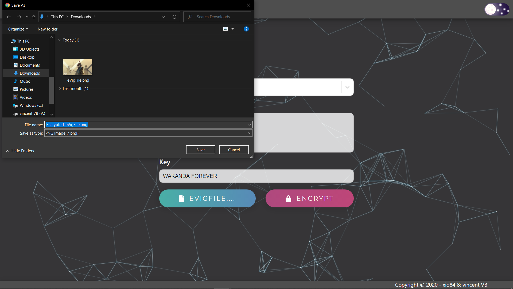Click the lock icon on ENCRYPT button

pyautogui.click(x=288, y=198)
